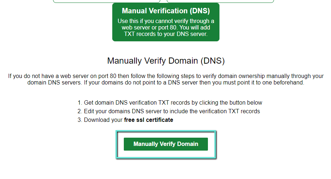The width and height of the screenshot is (331, 179).
Task: Click the paragraph line starting "domain DNS servers"
Action: 166,82
